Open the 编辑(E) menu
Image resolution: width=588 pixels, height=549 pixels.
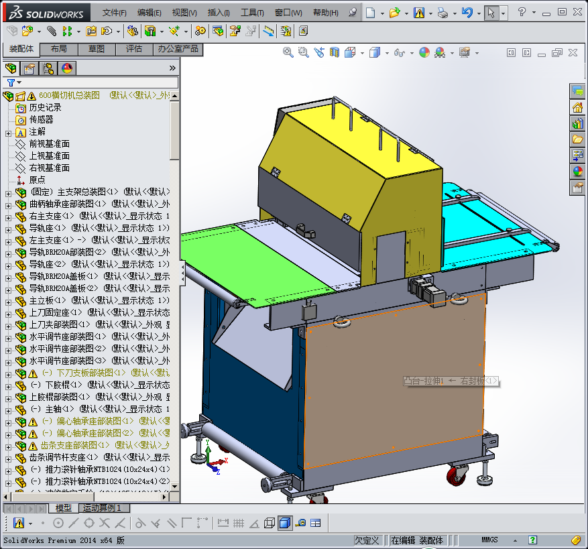(149, 13)
